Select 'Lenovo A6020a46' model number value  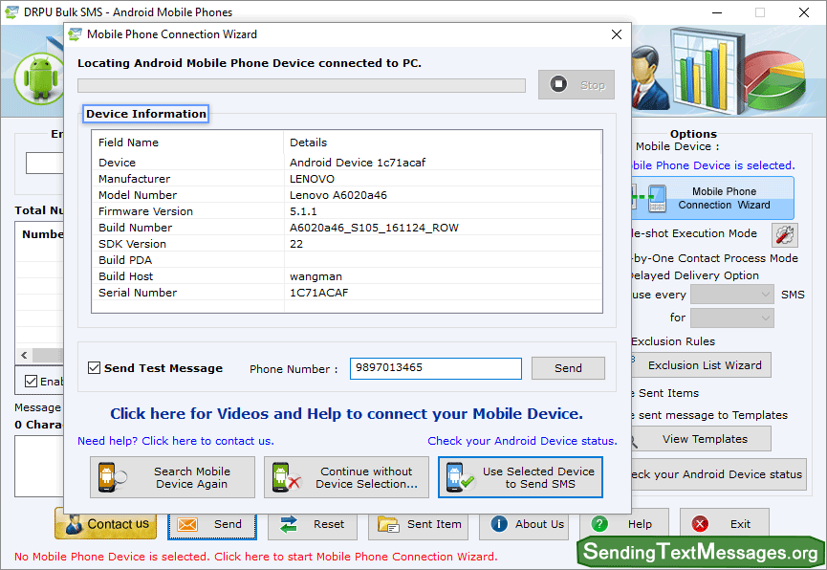338,195
